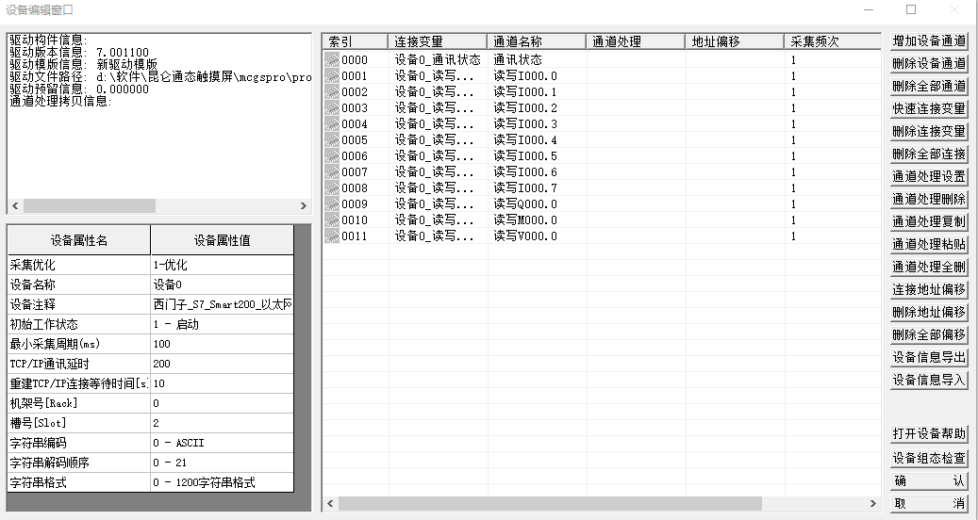Screen dimensions: 978x520
Task: Click channel table horizontal scrollbar thumb
Action: point(550,503)
